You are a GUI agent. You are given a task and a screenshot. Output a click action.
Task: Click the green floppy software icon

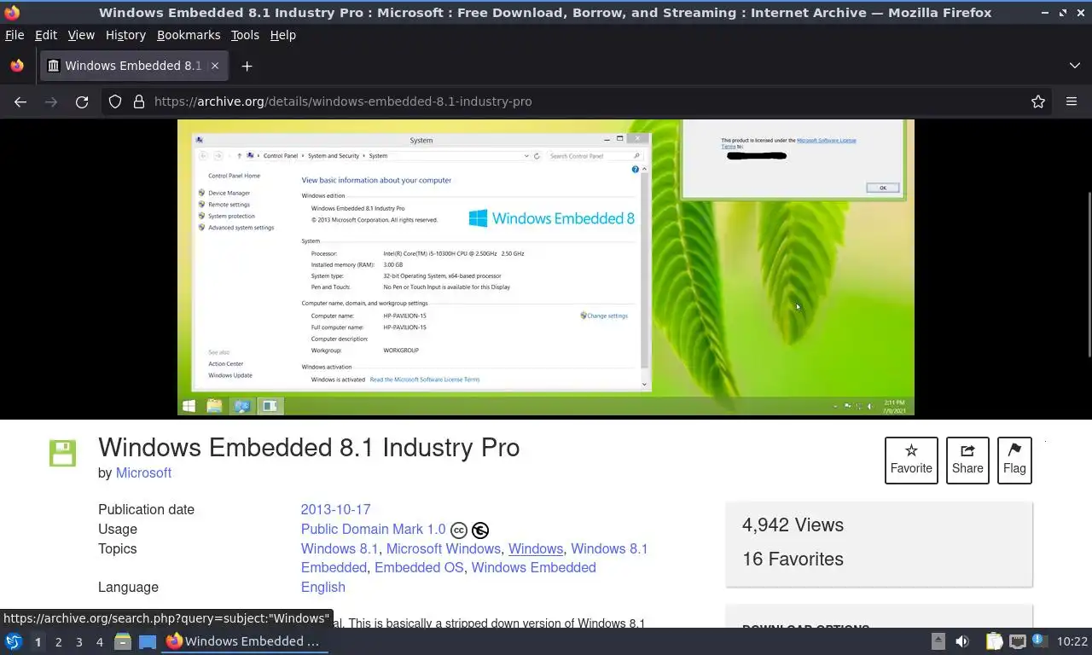tap(62, 453)
